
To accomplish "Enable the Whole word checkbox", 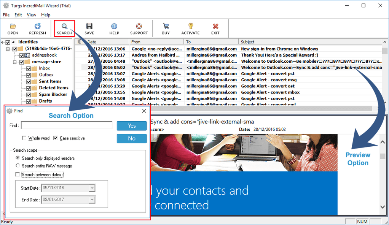I will point(24,138).
